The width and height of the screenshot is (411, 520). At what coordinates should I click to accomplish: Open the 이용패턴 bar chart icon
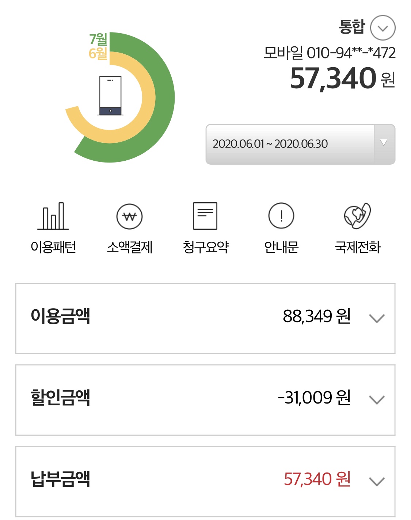53,216
